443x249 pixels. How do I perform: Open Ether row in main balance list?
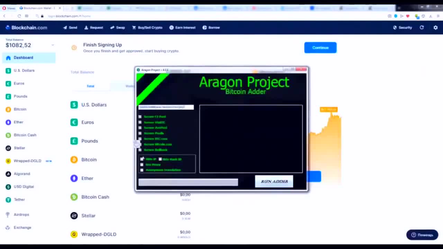(x=82, y=178)
